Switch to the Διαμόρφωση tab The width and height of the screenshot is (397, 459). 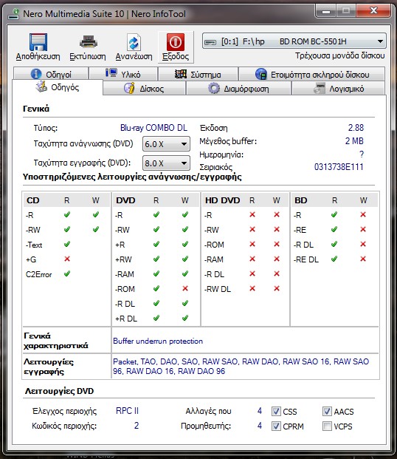(x=238, y=89)
